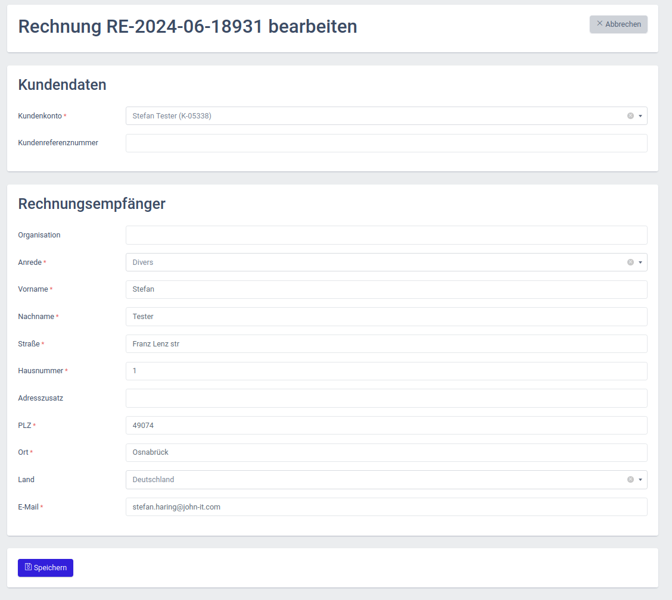Edit the PLZ field showing 49074

tap(386, 425)
